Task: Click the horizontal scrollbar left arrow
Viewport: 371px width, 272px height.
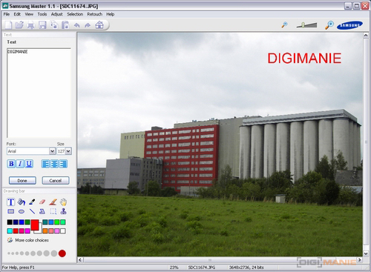Action: click(80, 260)
